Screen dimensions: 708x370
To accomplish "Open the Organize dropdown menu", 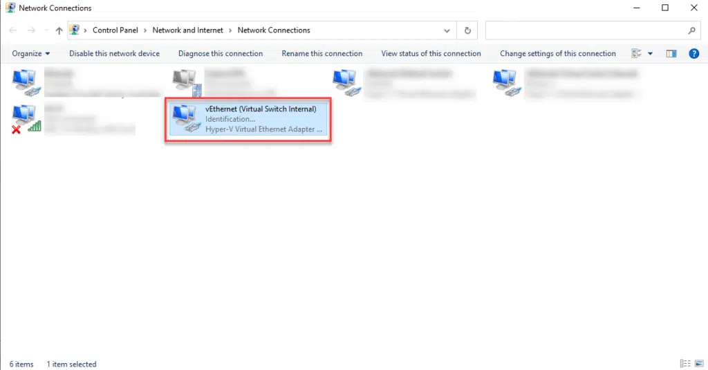I will pyautogui.click(x=30, y=53).
